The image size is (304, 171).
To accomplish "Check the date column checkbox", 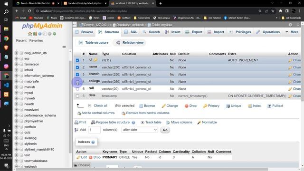I will pyautogui.click(x=77, y=96).
